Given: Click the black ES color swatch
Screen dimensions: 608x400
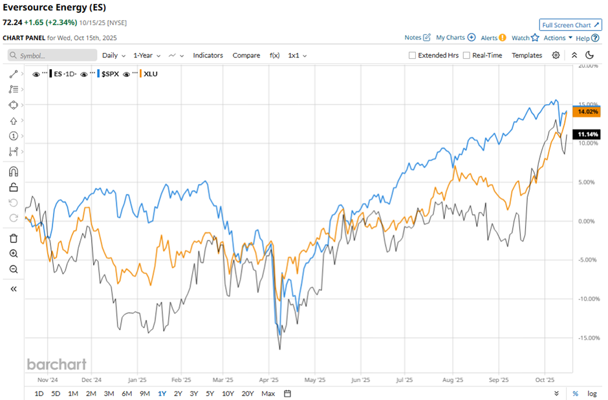Looking at the screenshot, I should click(x=51, y=74).
